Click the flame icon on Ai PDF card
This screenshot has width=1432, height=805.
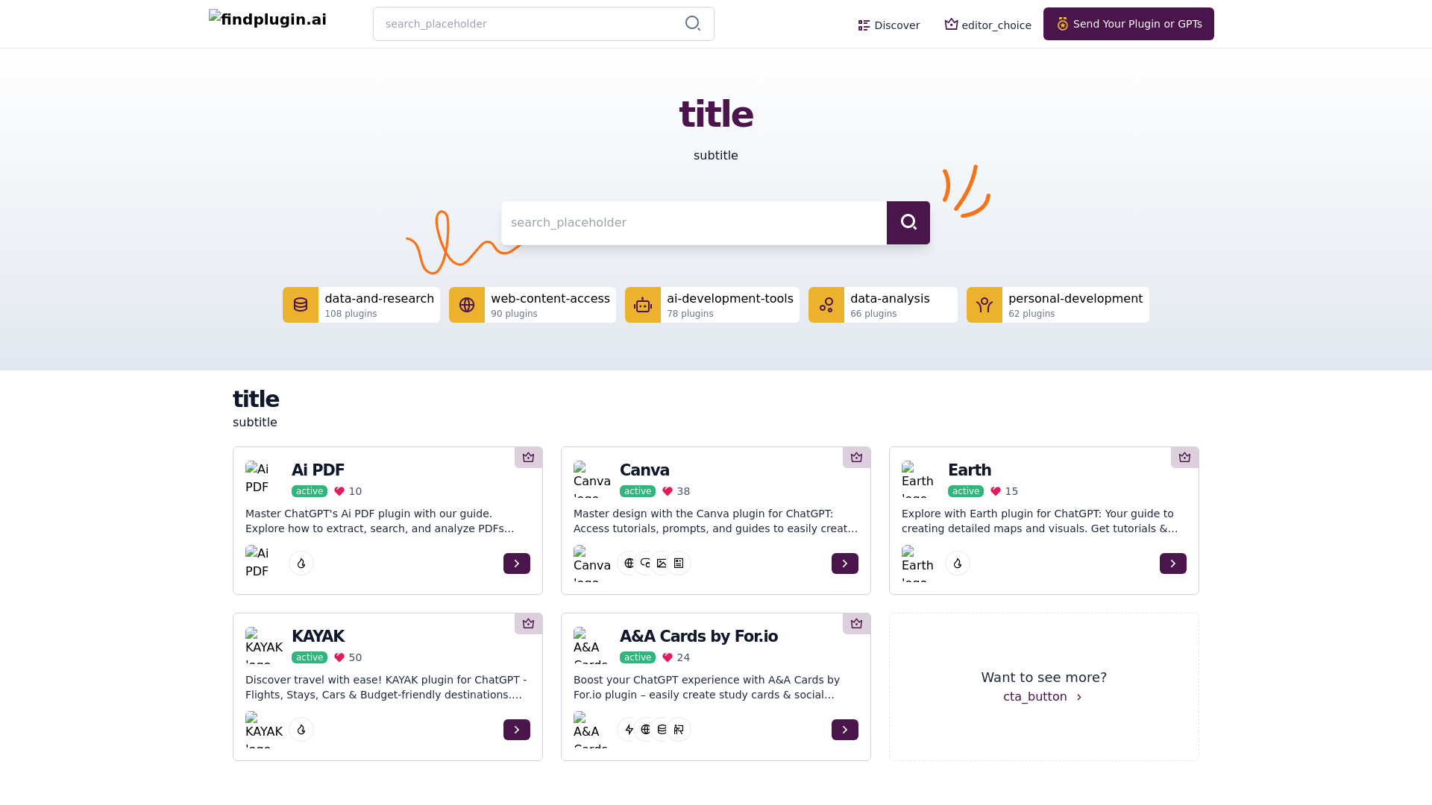[x=301, y=563]
